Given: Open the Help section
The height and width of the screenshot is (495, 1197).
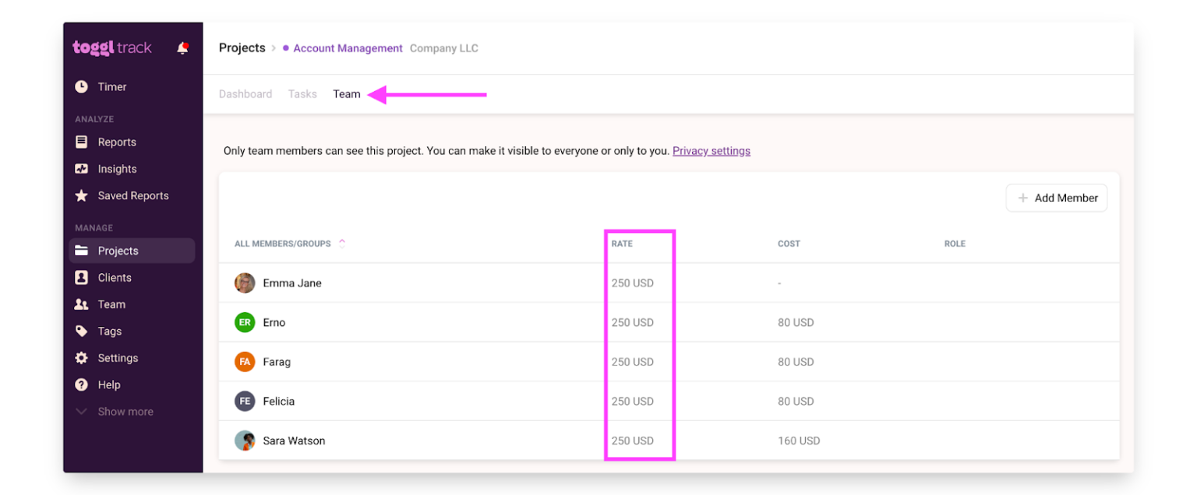Looking at the screenshot, I should (x=109, y=384).
